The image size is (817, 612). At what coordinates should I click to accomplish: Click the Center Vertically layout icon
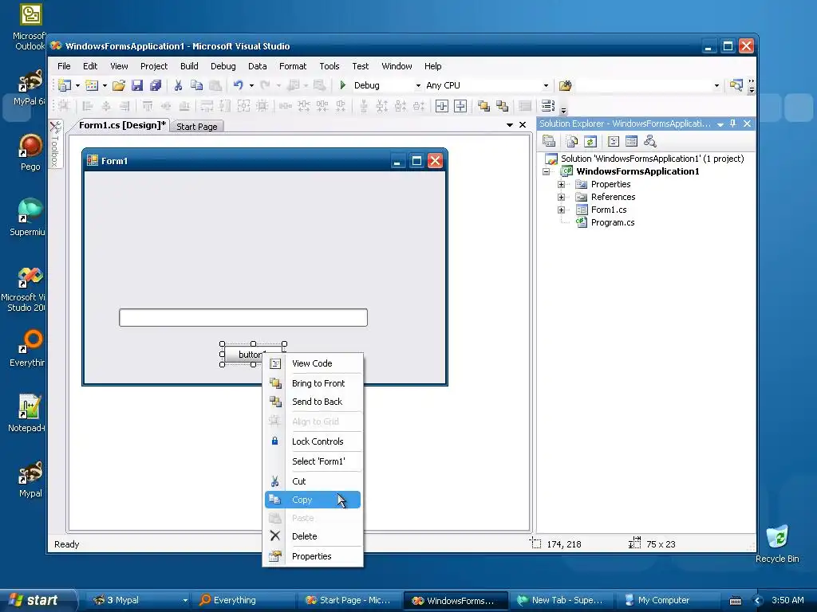click(460, 106)
